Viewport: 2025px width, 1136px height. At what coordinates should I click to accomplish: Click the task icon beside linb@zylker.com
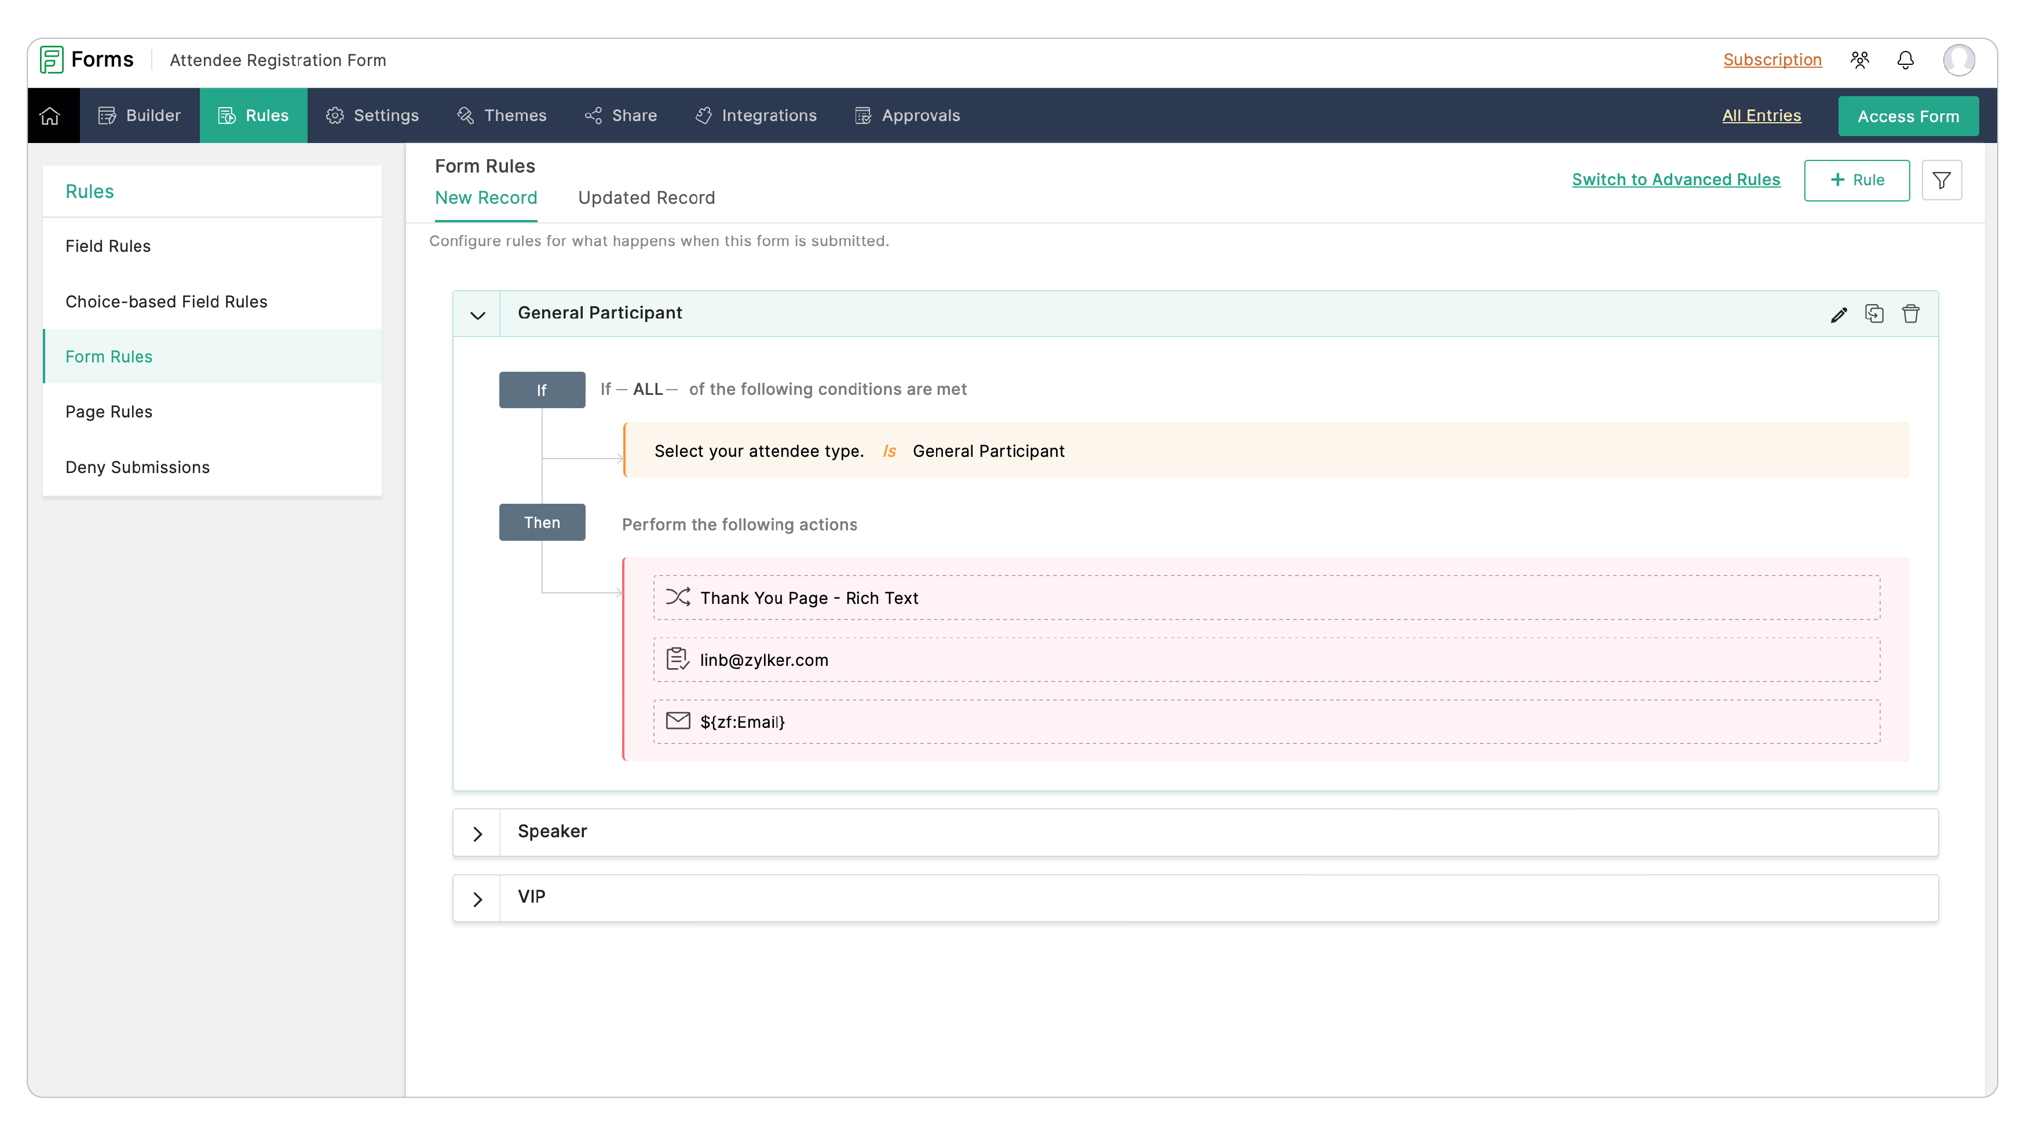[x=678, y=659]
